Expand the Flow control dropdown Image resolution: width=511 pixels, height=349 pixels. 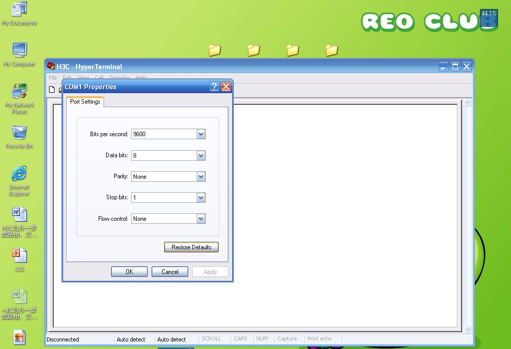click(x=201, y=219)
